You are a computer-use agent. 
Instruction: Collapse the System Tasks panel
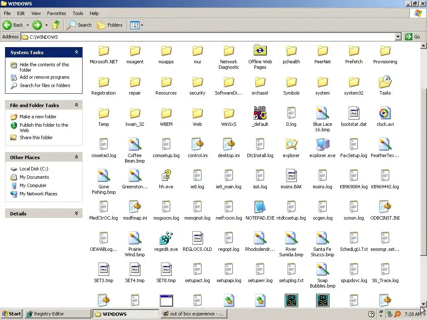pyautogui.click(x=77, y=52)
